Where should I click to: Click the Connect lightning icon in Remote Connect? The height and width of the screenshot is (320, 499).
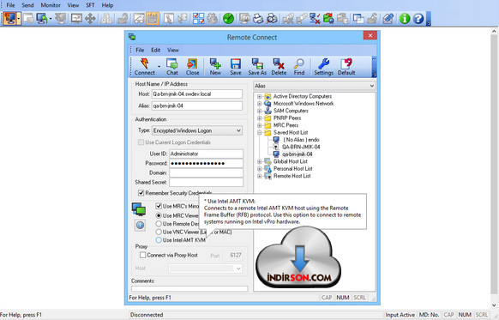pyautogui.click(x=145, y=67)
